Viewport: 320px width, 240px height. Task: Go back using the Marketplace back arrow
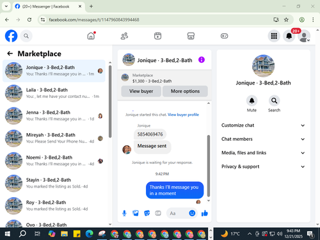10,54
